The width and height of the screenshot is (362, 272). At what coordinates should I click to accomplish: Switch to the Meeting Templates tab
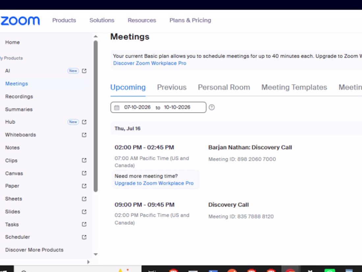pyautogui.click(x=294, y=87)
